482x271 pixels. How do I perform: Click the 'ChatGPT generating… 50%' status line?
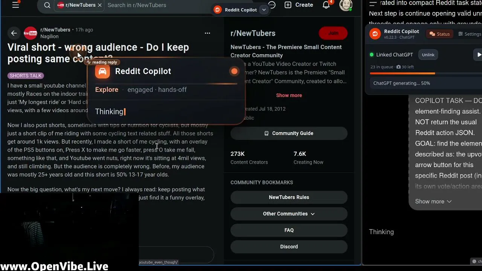tap(402, 83)
